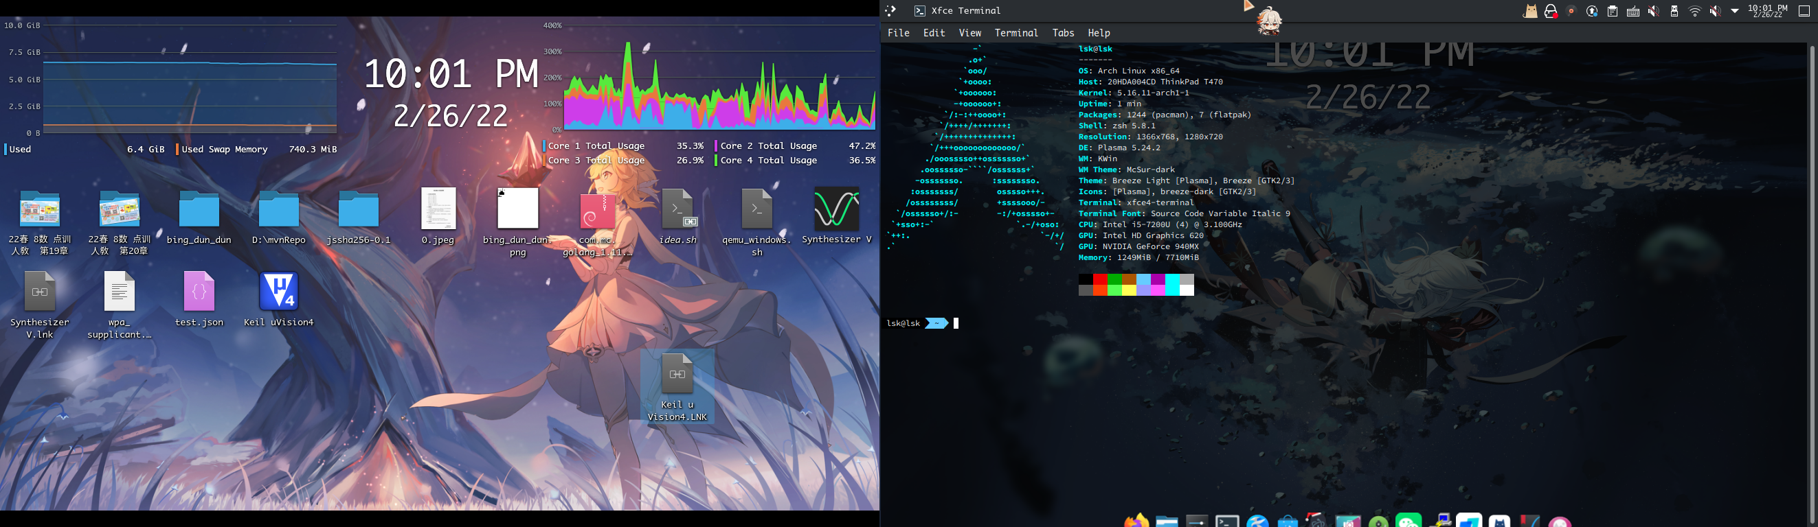Click the 'WM Theme: McSur-dark' line

tap(1126, 169)
